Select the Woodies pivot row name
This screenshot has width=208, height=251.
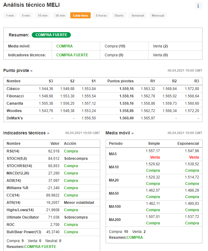[x=14, y=111]
